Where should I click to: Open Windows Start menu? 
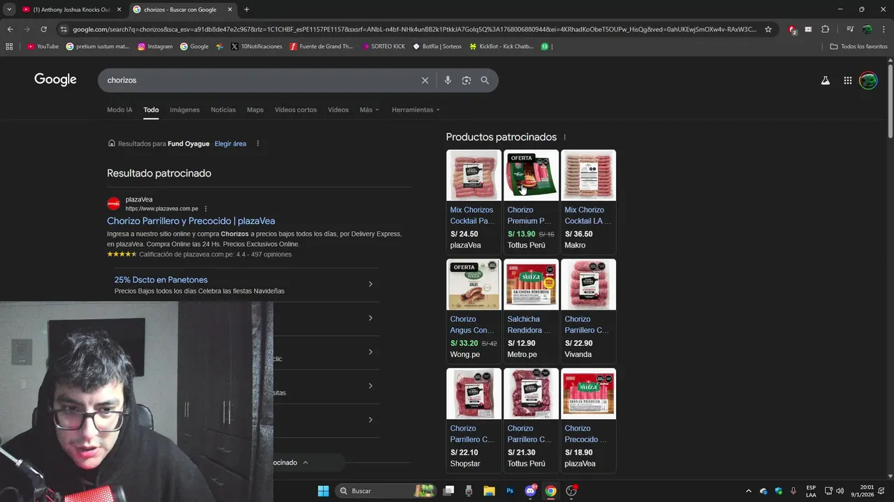click(x=323, y=491)
